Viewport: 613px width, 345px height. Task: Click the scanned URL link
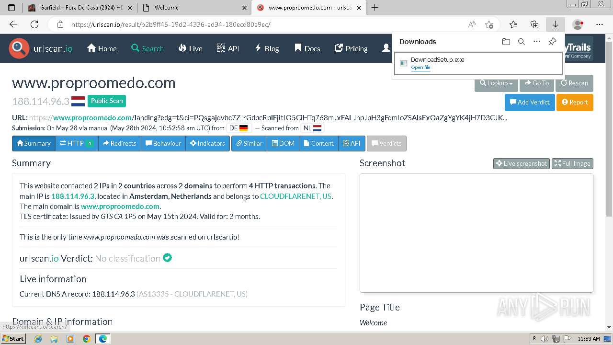268,117
